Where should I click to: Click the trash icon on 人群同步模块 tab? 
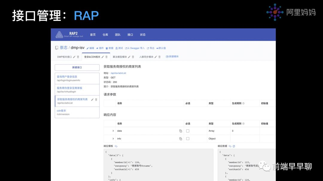pyautogui.click(x=159, y=57)
